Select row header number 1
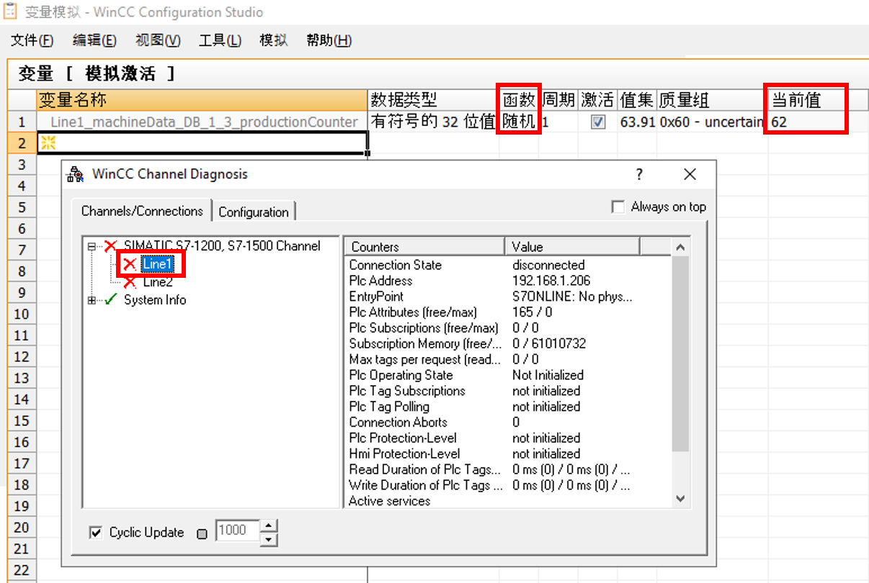Screen dimensions: 869x583 [x=22, y=122]
